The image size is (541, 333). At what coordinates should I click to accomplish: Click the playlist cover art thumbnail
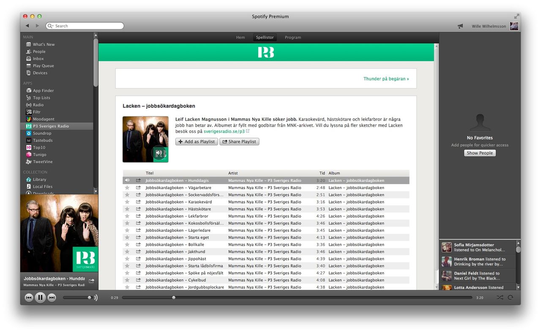click(145, 139)
